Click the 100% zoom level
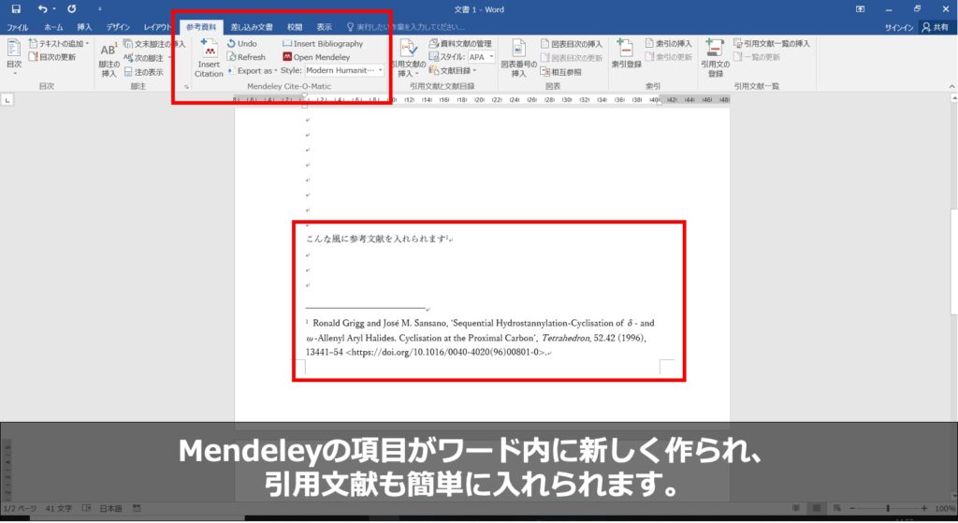 [945, 508]
